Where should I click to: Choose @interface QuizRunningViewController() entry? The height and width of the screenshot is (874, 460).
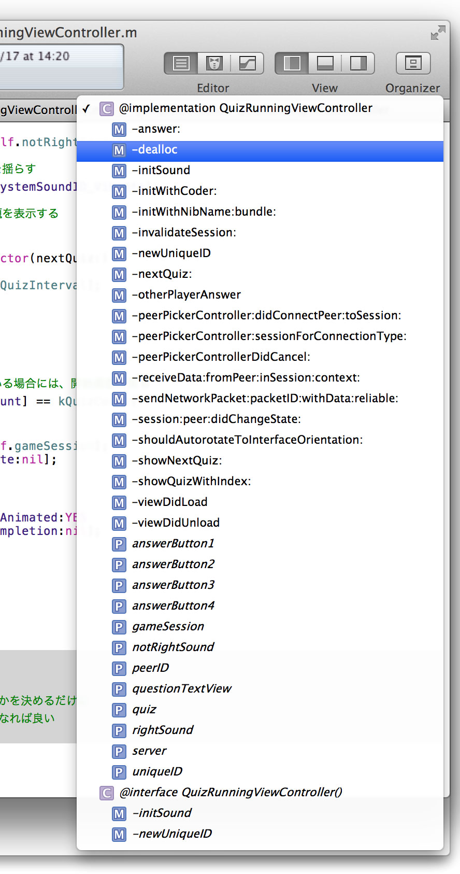tap(260, 793)
